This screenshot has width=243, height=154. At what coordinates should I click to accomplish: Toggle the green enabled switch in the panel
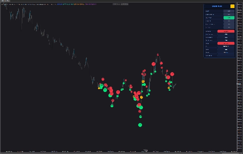[229, 18]
